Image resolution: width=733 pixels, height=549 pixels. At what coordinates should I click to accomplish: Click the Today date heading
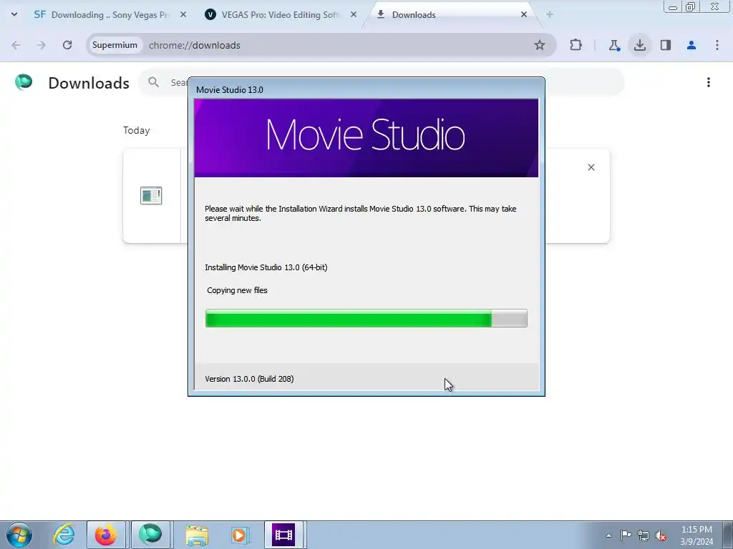(137, 130)
